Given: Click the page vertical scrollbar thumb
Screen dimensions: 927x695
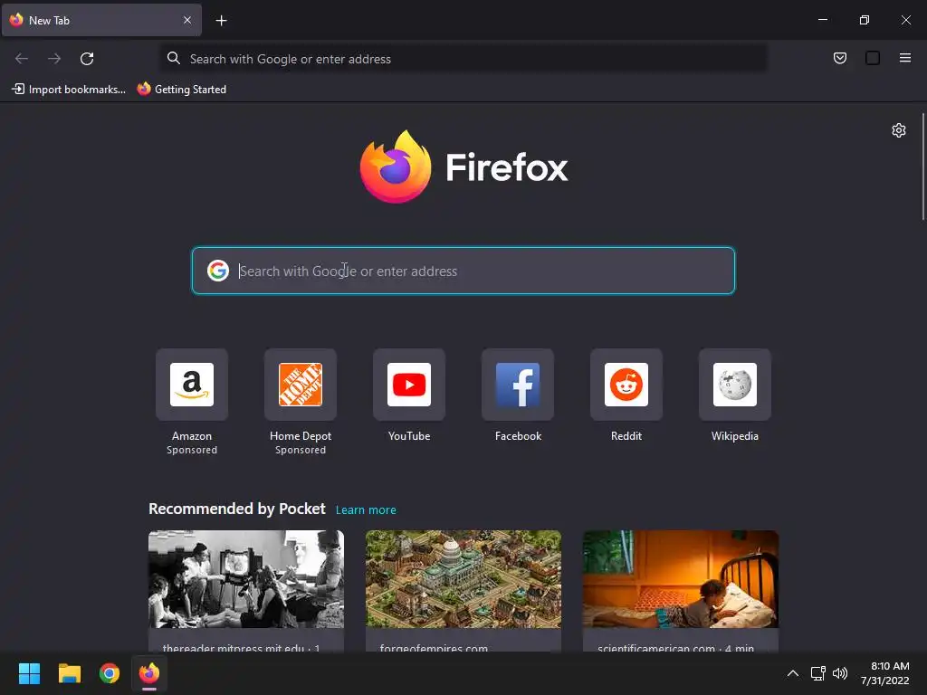Looking at the screenshot, I should [923, 167].
